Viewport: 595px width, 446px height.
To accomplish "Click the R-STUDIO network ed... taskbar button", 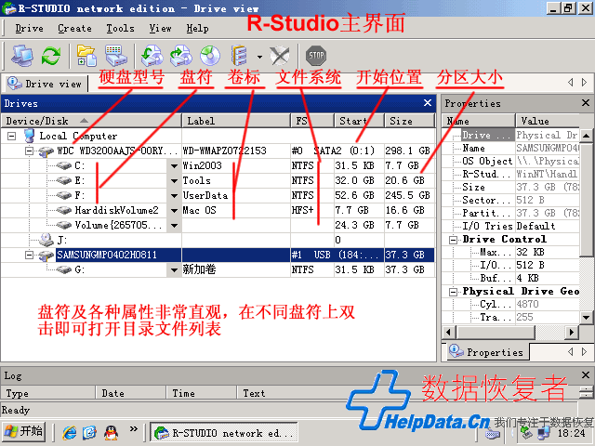I will pos(224,432).
